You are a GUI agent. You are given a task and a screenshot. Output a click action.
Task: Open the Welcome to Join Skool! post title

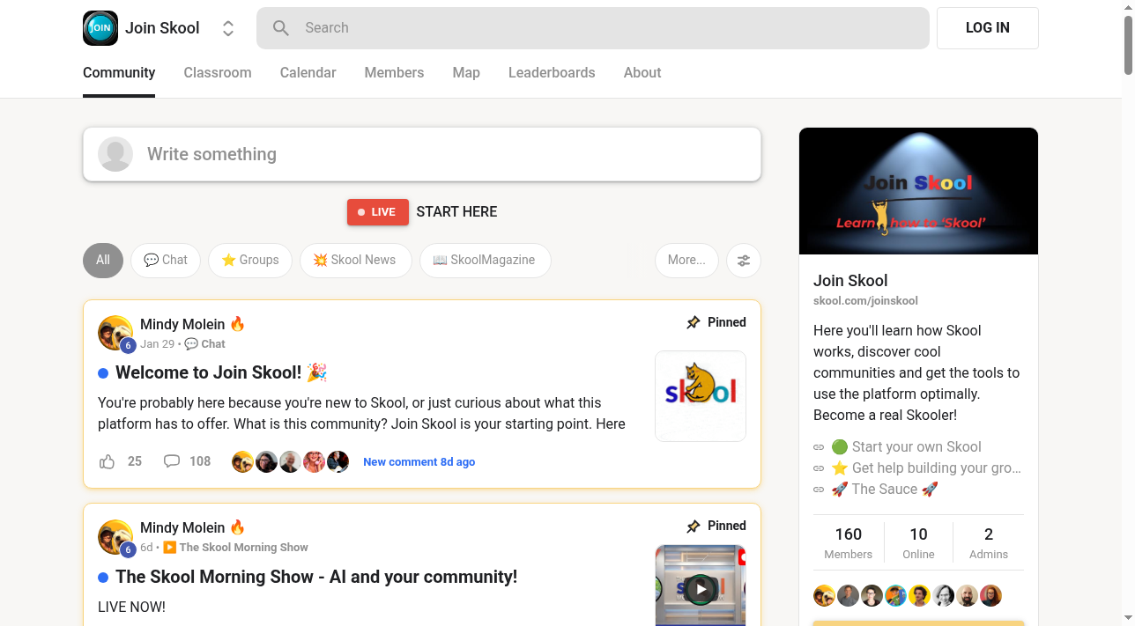221,373
